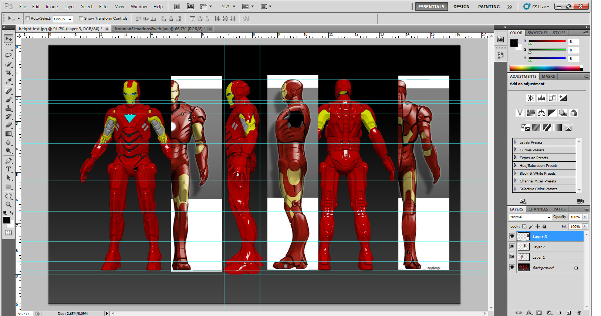
Task: Select the Eyedropper tool
Action: pos(9,81)
